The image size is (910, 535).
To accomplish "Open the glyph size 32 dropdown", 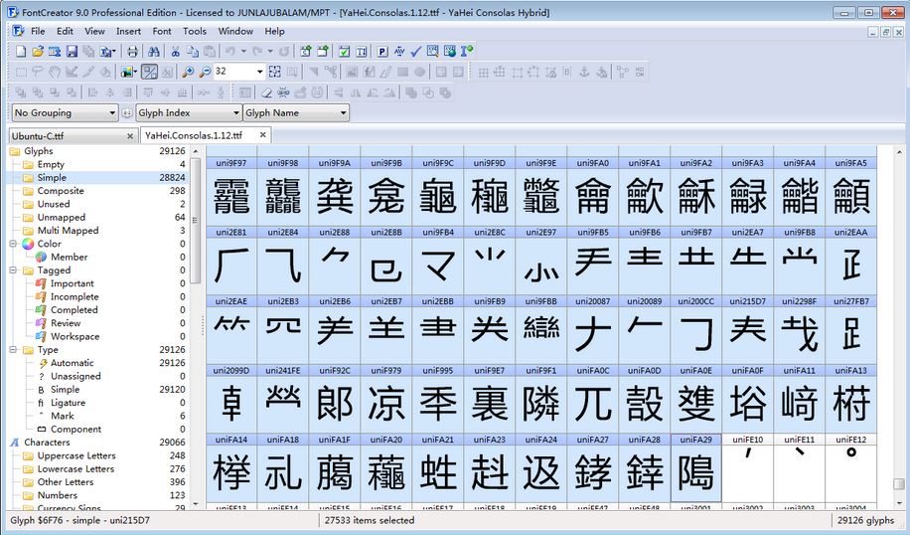I will tap(260, 72).
